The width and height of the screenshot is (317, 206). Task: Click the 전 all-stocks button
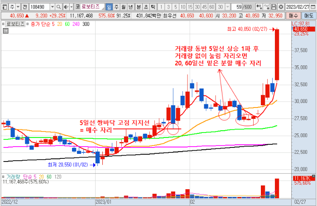coord(24,7)
